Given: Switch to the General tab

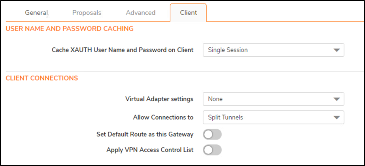Looking at the screenshot, I should [x=37, y=13].
